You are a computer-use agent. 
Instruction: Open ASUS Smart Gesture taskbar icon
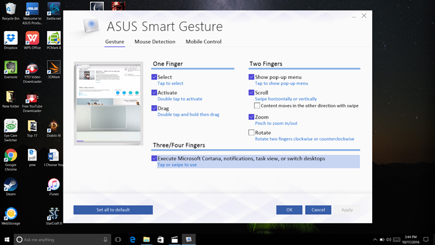(189, 239)
